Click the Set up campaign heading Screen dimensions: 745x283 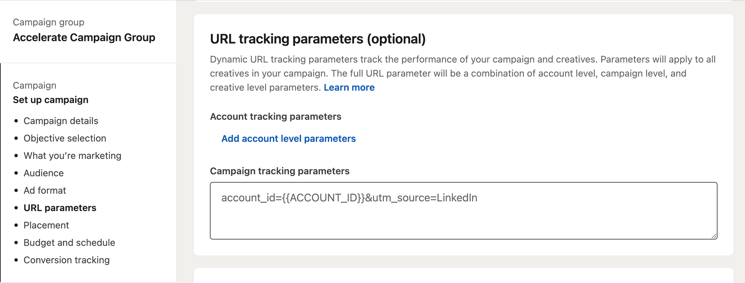click(51, 100)
